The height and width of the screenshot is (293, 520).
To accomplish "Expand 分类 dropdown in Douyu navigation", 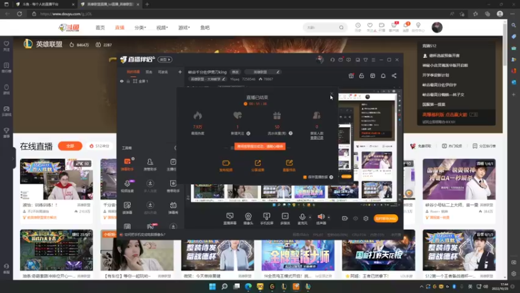I will click(140, 27).
